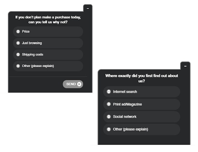Viewport: 198px width, 152px height.
Task: Click the Internet search label text
Action: [125, 92]
